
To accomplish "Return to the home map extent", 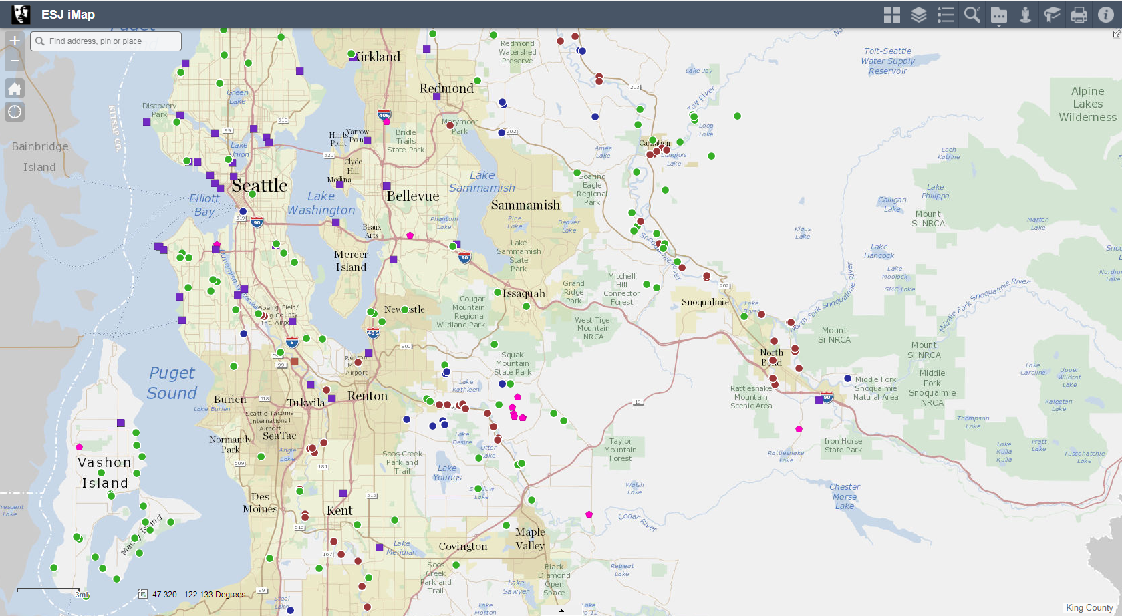I will (15, 88).
